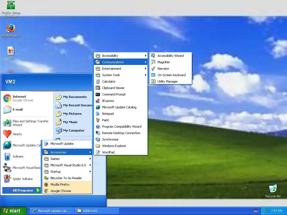The width and height of the screenshot is (287, 215).
Task: Launch Command Prompt icon
Action: [x=98, y=94]
